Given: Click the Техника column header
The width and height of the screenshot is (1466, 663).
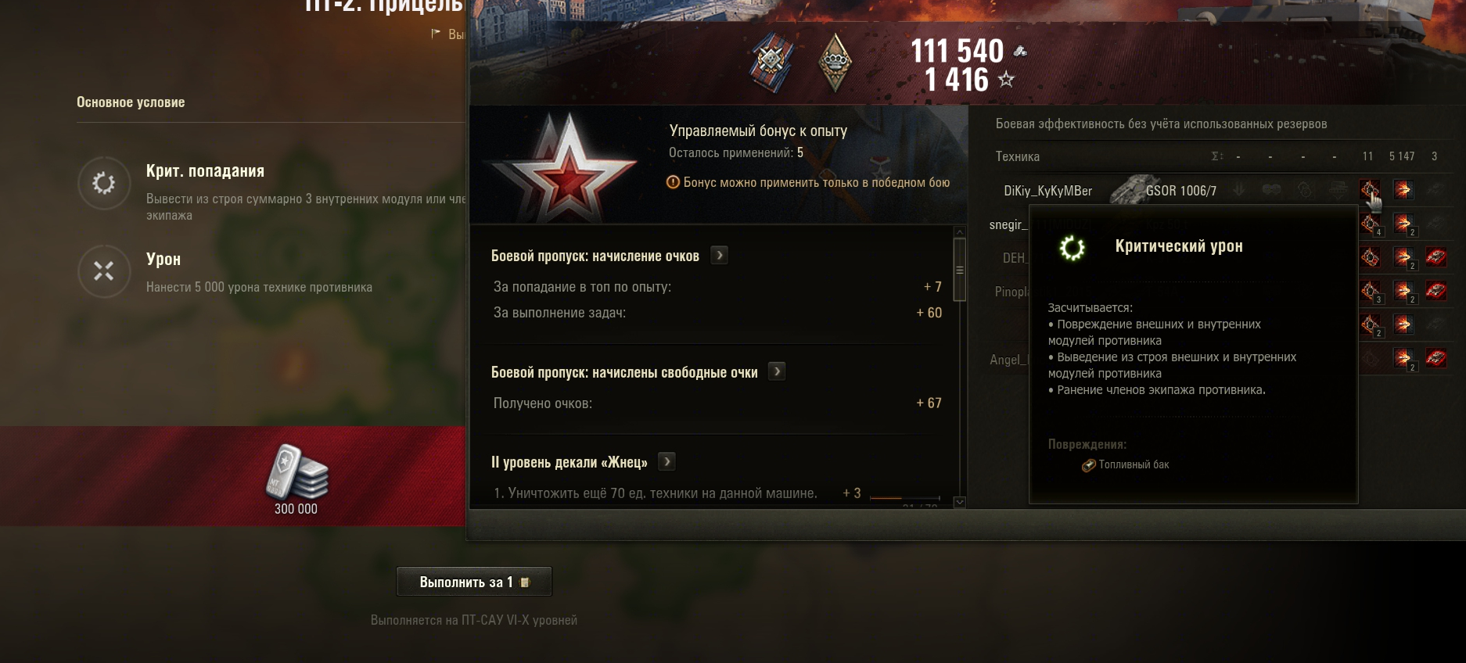Looking at the screenshot, I should 1017,156.
